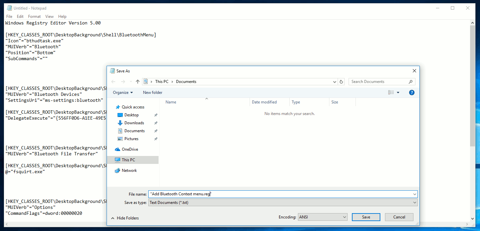Open the Save as type dropdown
480x231 pixels.
(x=283, y=203)
